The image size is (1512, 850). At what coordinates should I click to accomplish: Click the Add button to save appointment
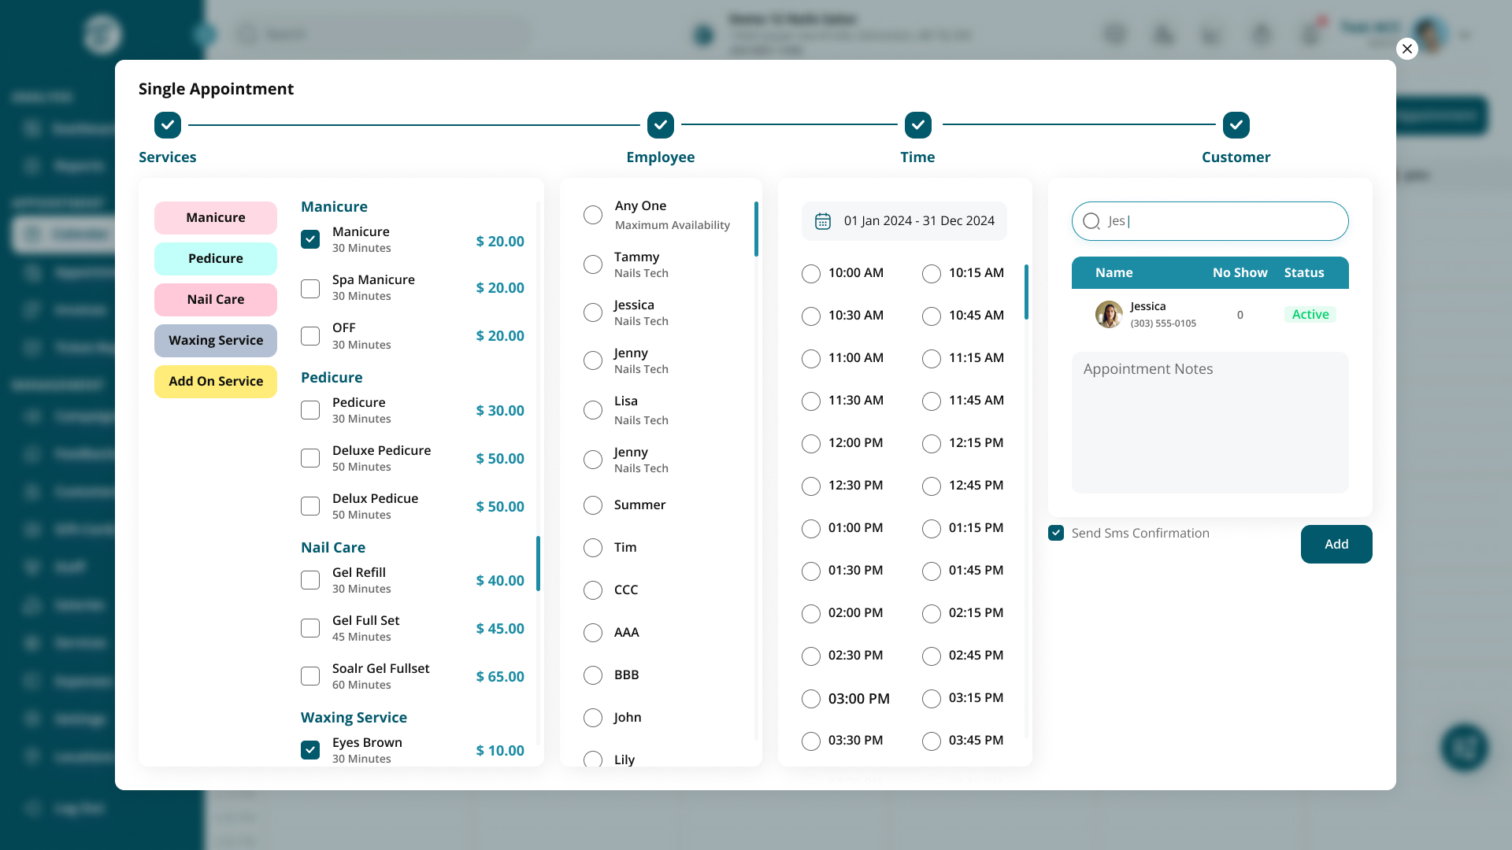(x=1336, y=544)
